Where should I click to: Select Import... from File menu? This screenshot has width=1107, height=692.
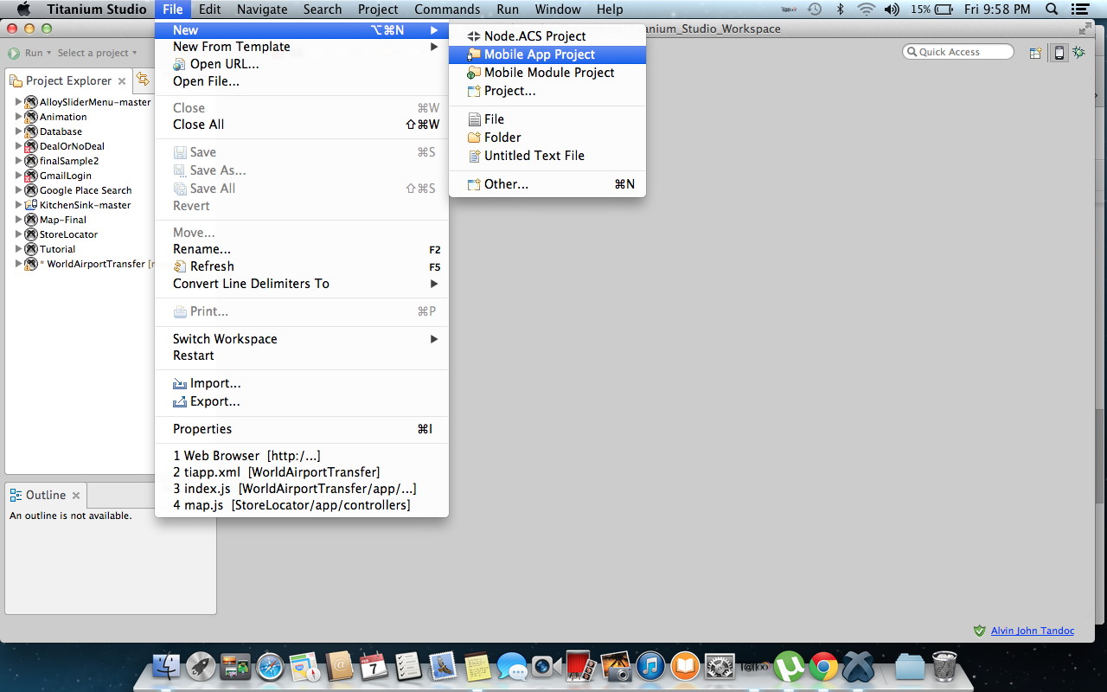pyautogui.click(x=301, y=383)
